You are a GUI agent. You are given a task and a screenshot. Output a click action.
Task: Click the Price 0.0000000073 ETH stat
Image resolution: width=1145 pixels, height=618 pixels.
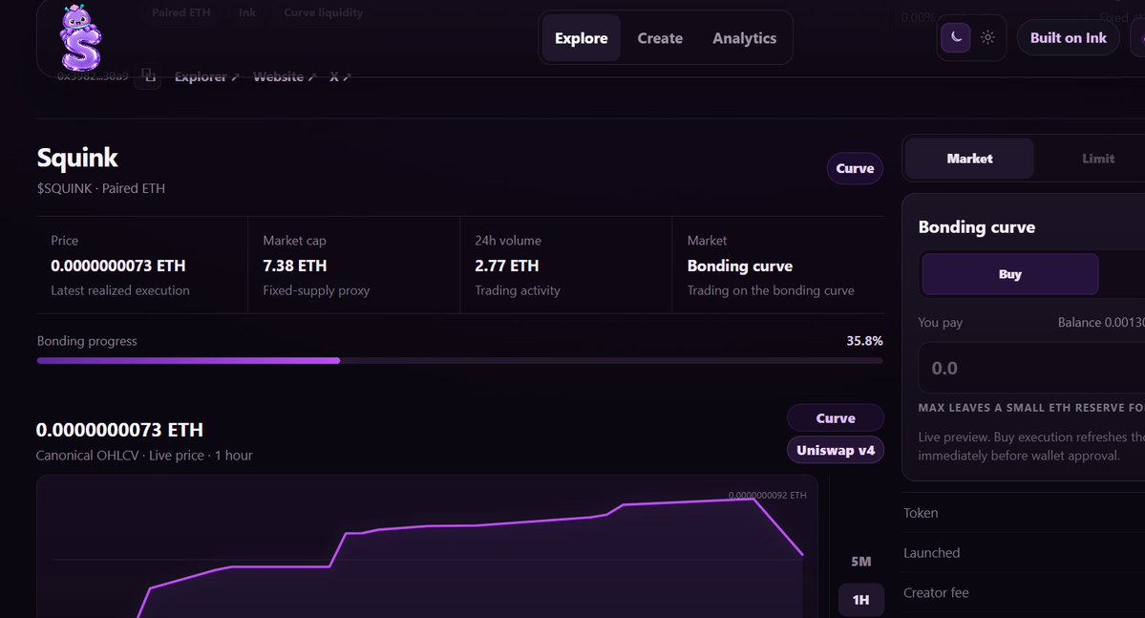pos(118,266)
